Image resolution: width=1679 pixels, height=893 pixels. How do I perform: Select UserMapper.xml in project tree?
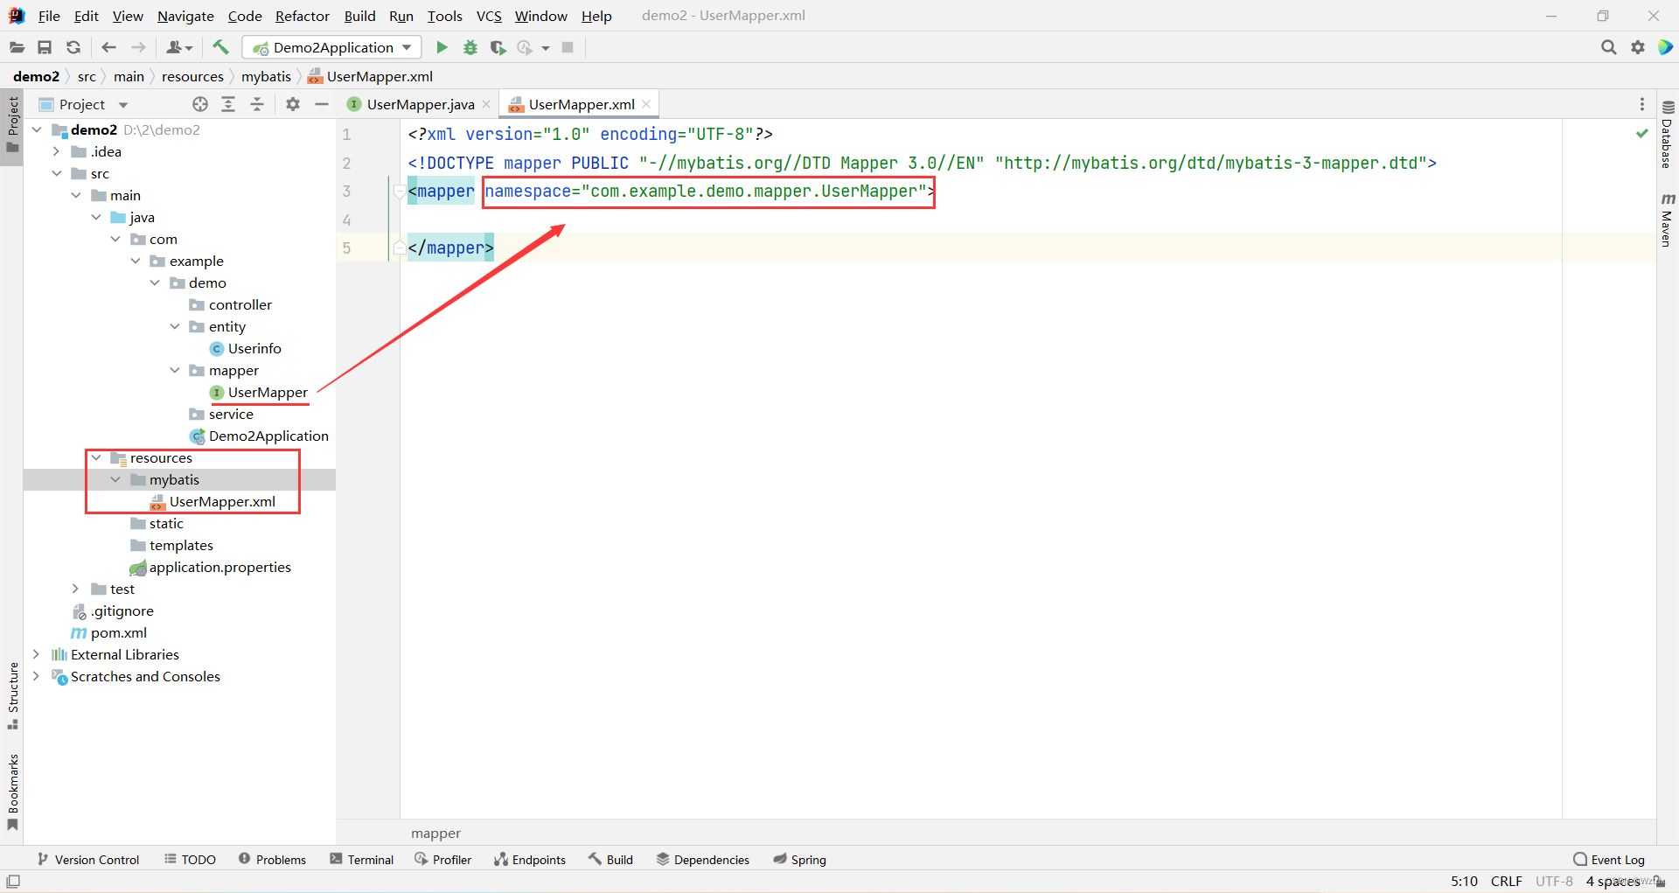click(222, 501)
